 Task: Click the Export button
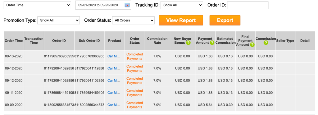coord(225,20)
